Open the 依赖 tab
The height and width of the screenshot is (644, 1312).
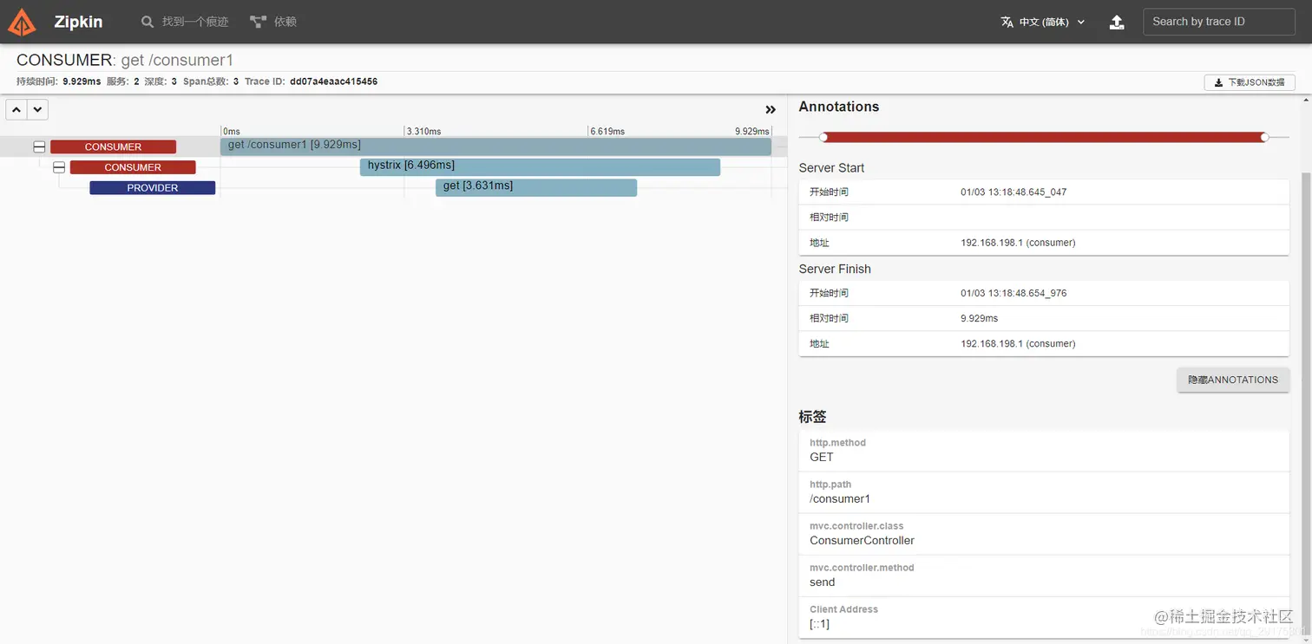(285, 22)
